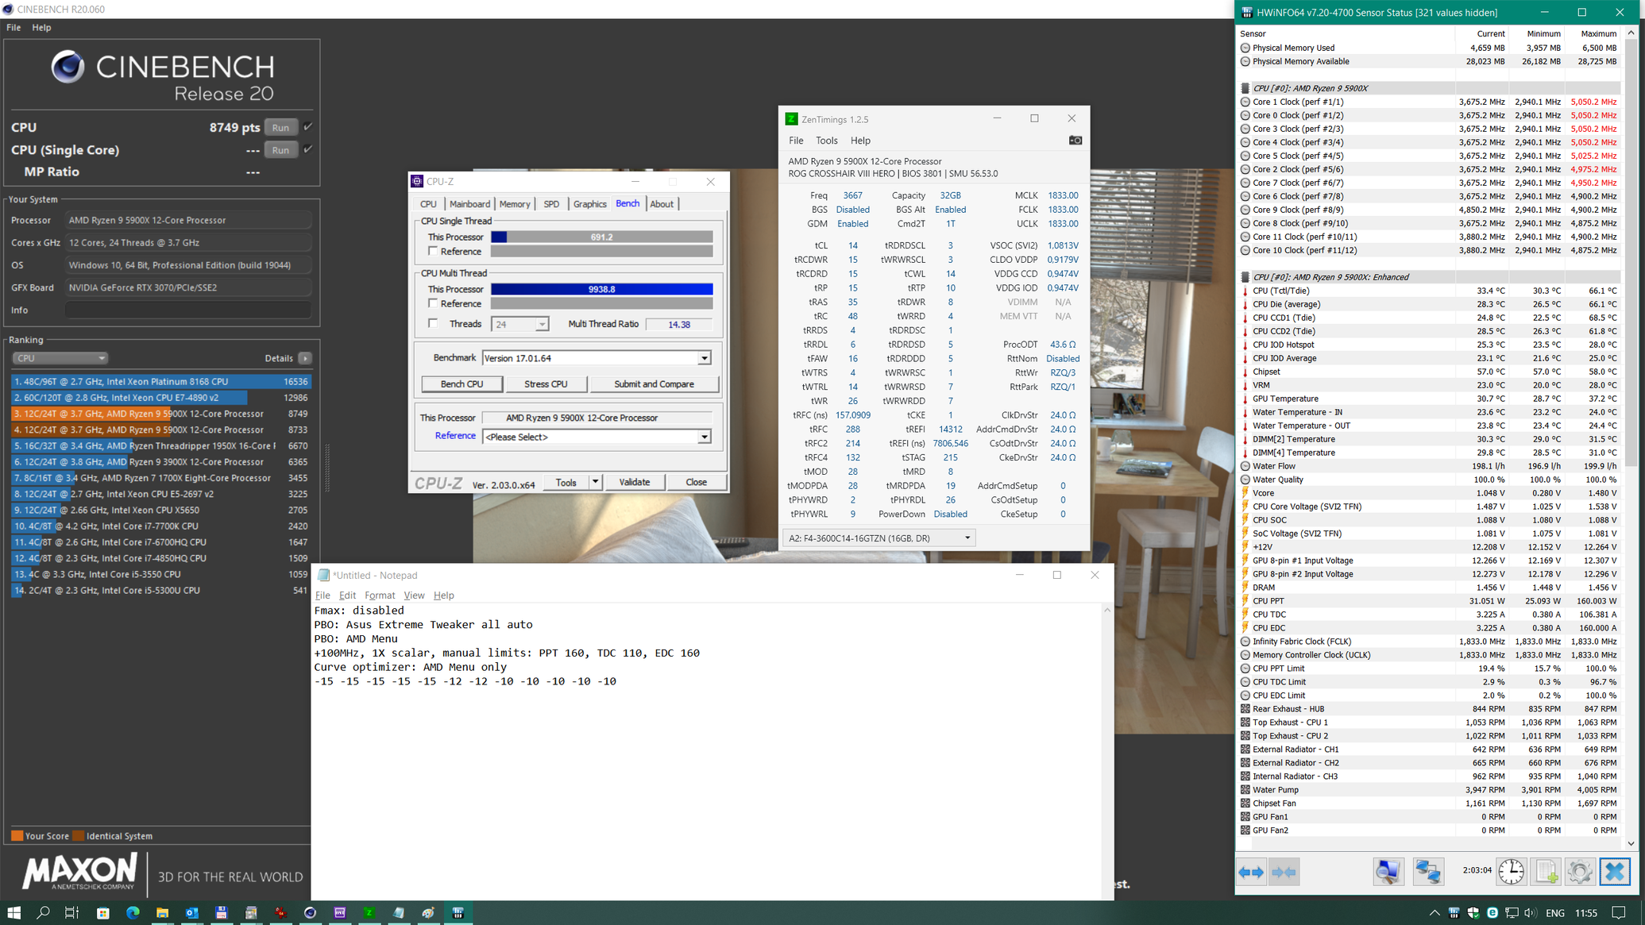
Task: Open Outlook from taskbar
Action: coord(191,913)
